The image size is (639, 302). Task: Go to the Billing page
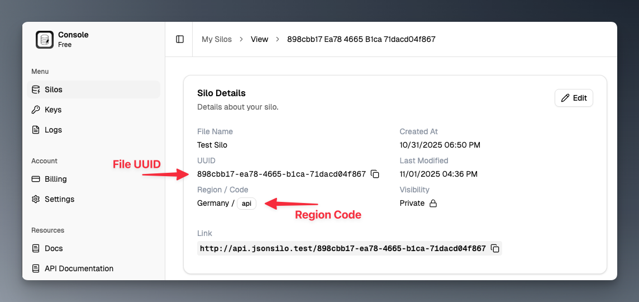(93, 179)
